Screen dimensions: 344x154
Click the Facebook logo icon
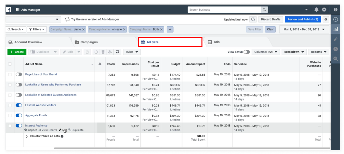9,10
